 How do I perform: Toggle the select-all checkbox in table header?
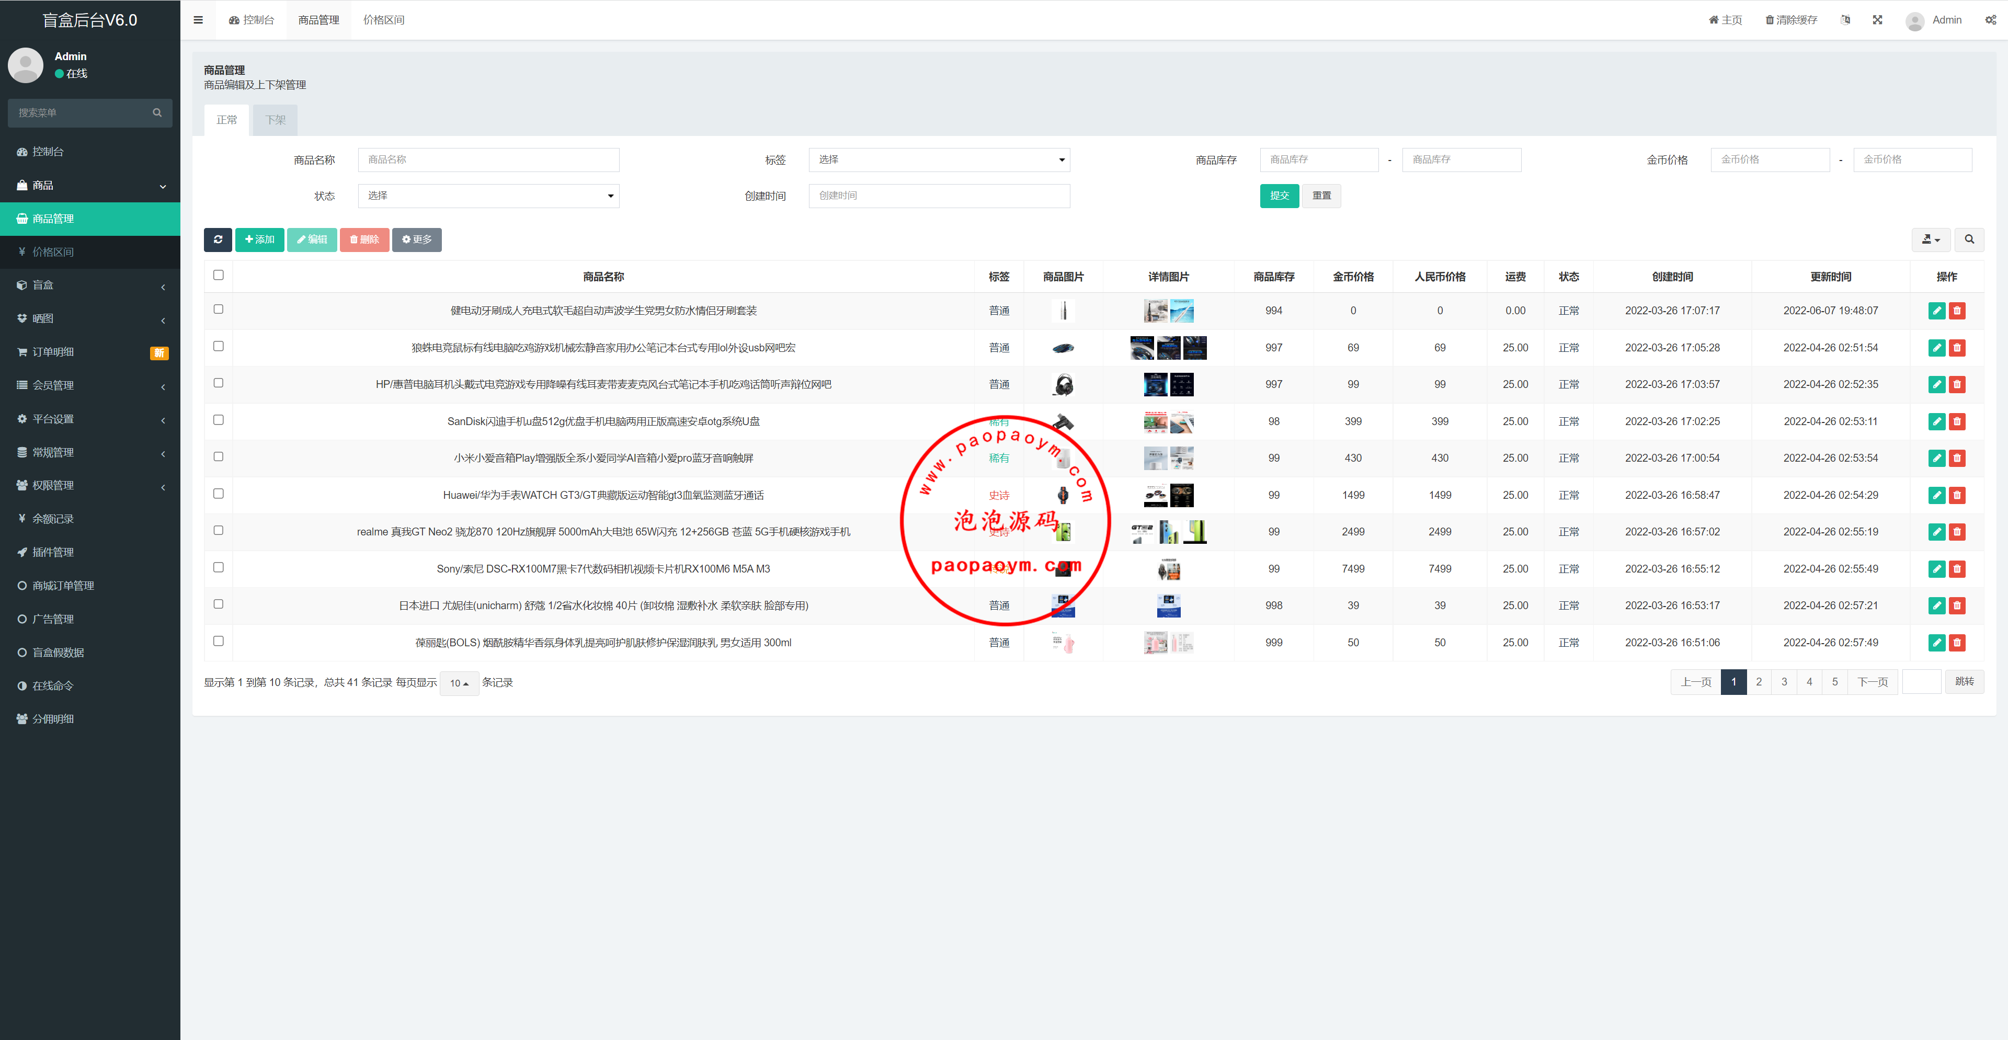218,275
